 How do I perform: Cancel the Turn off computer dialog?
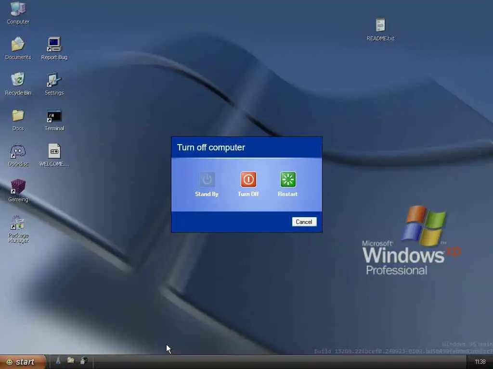click(304, 222)
